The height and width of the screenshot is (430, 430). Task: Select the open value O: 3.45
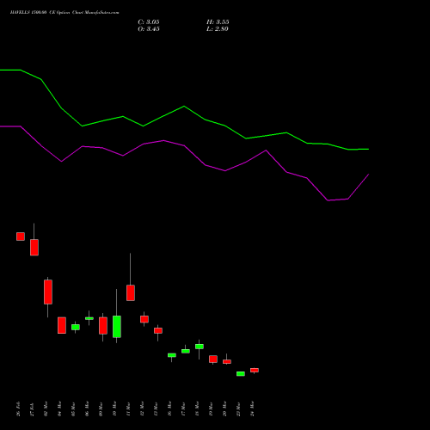[x=149, y=29]
